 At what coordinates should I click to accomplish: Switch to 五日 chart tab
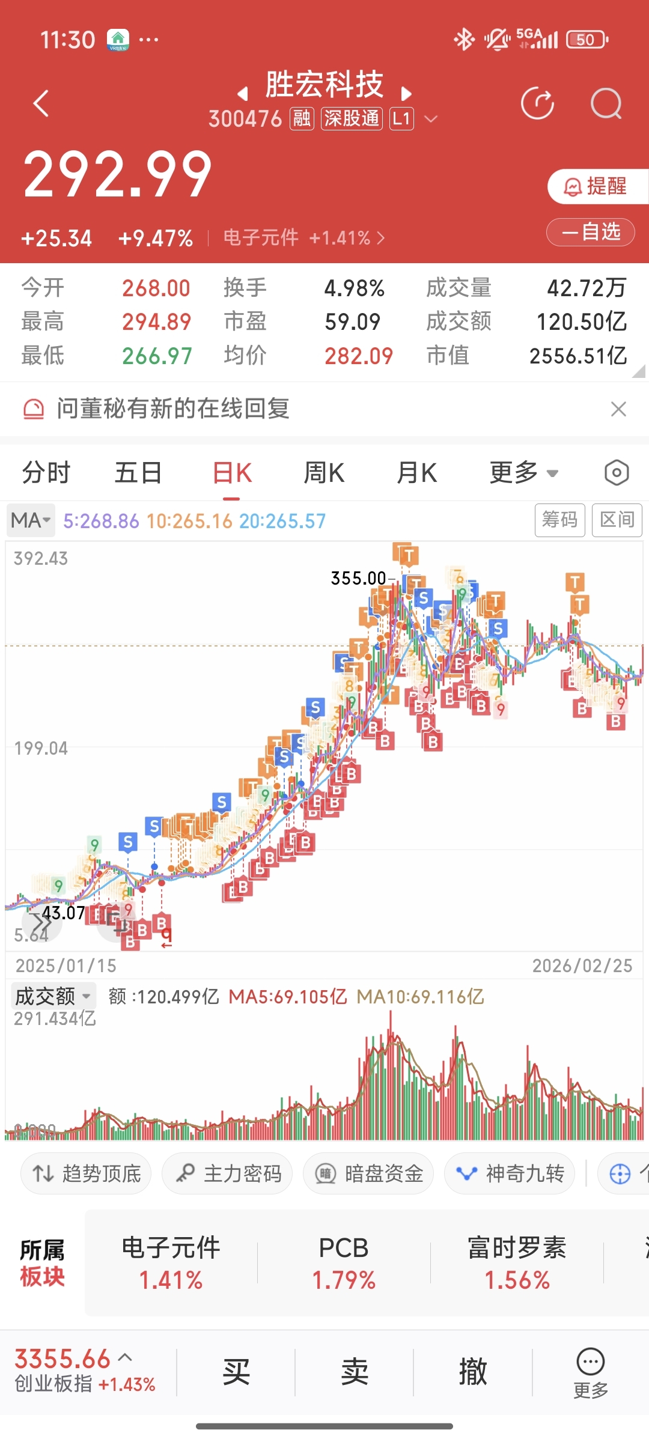pos(138,473)
